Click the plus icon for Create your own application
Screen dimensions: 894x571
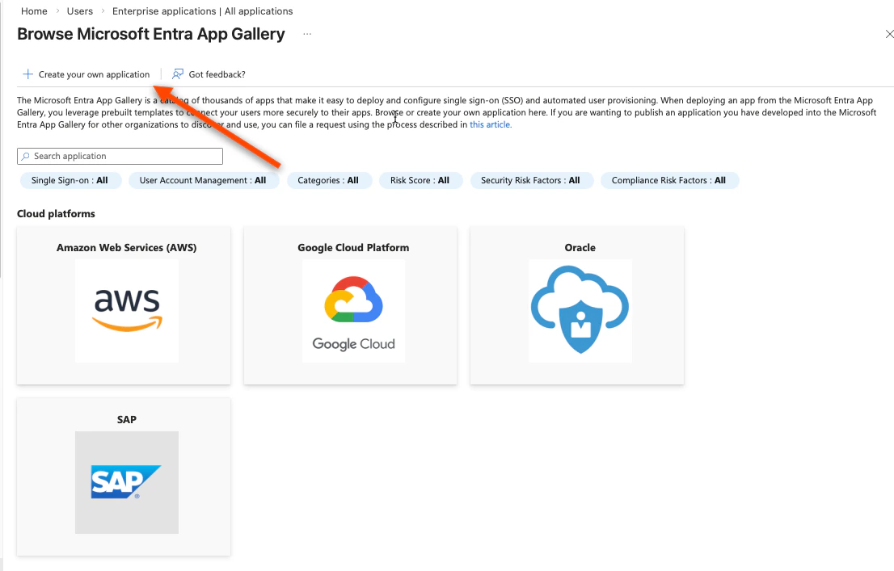pos(27,74)
